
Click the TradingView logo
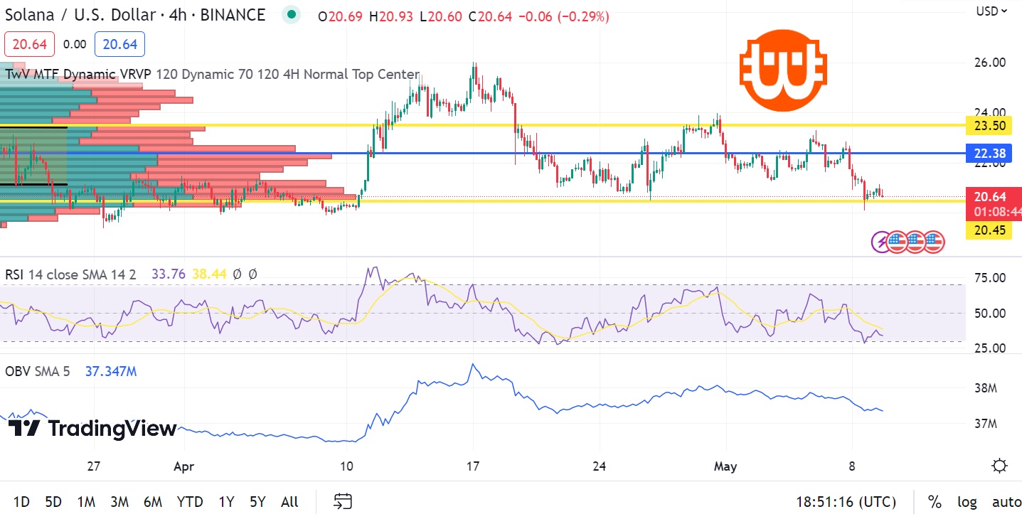coord(92,429)
